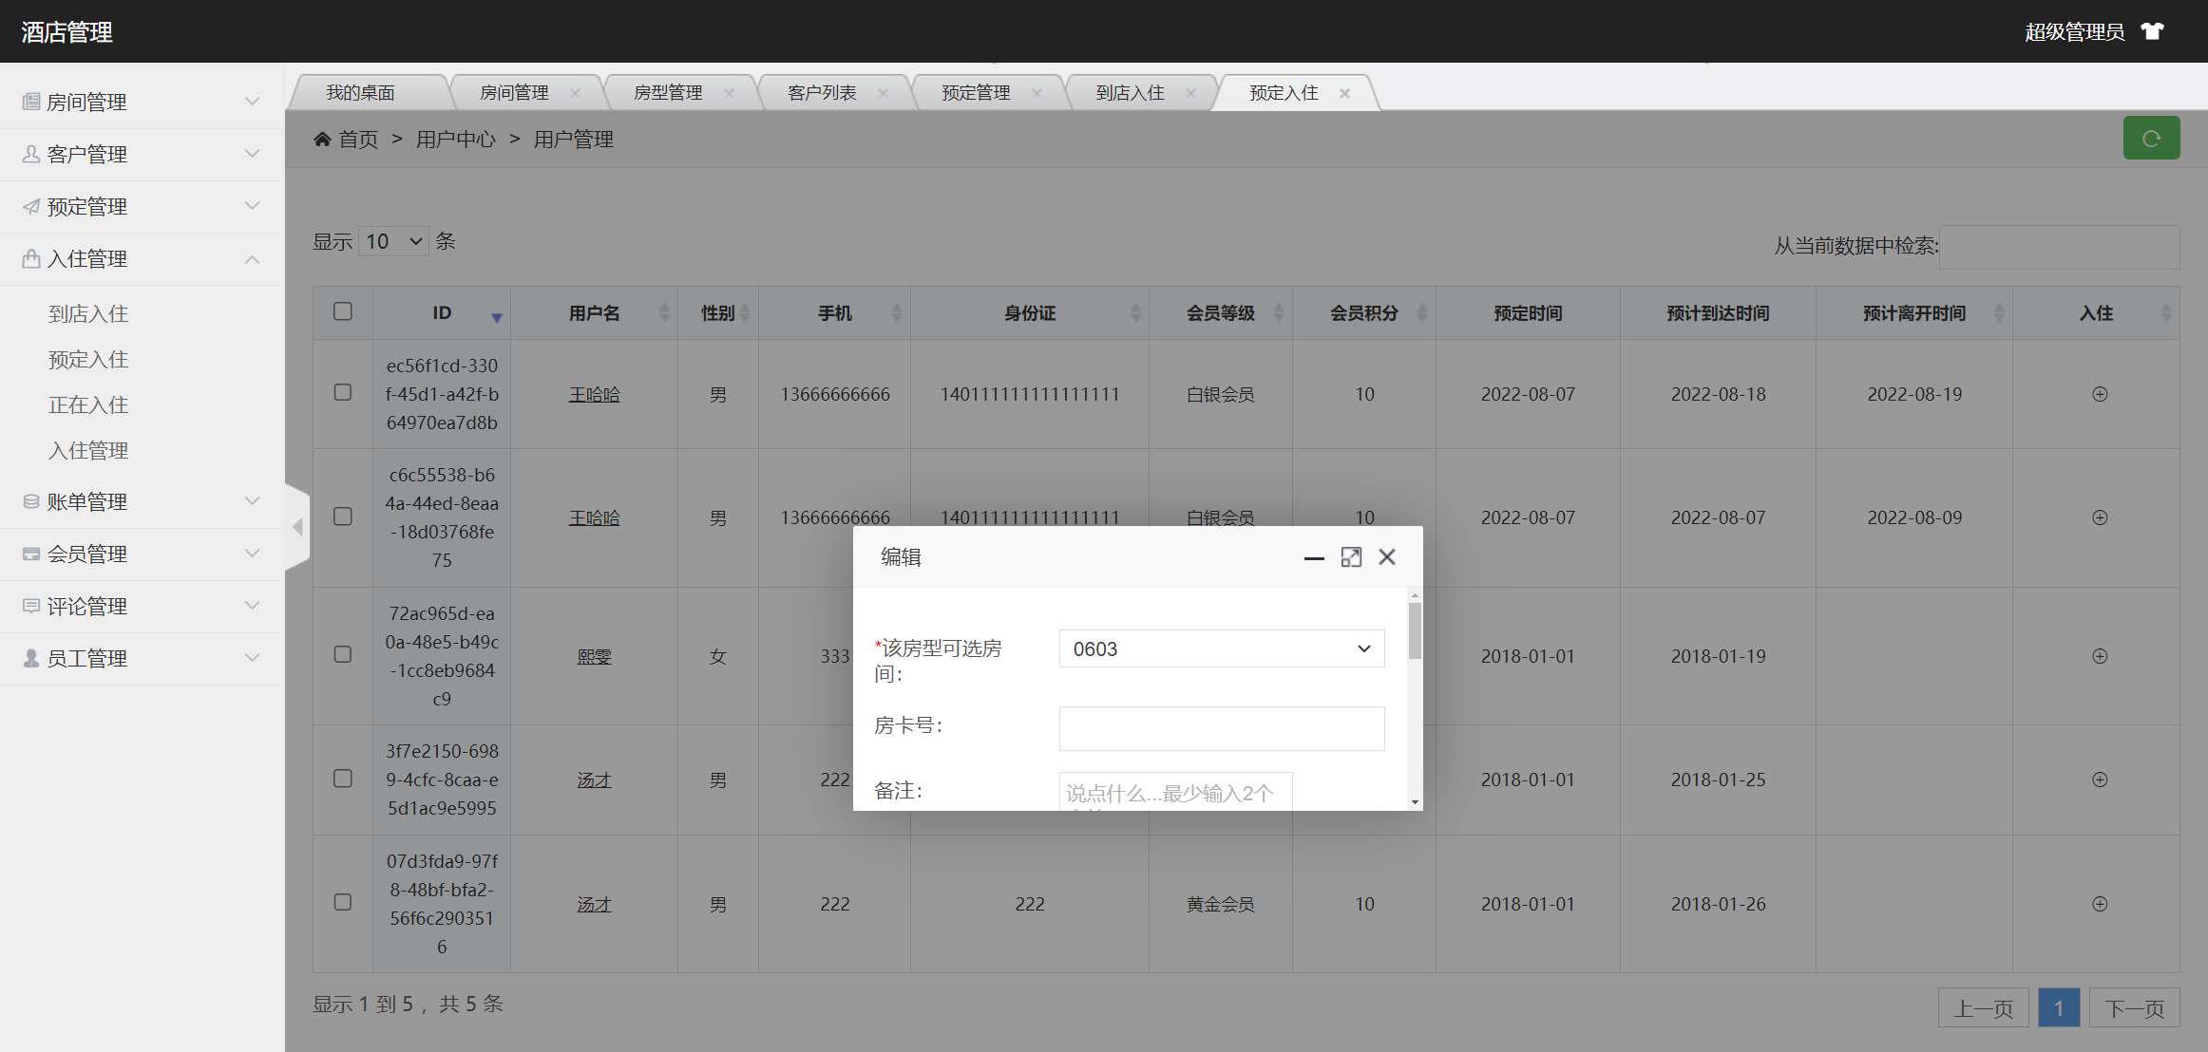The height and width of the screenshot is (1052, 2208).
Task: Close the 预定入住 tab with x icon
Action: click(x=1344, y=93)
